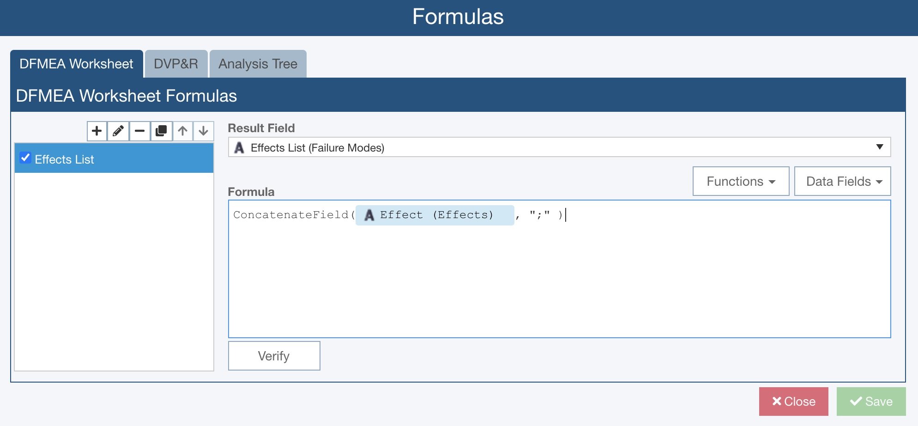Click the 'A' icon inside the Effect chip
This screenshot has width=918, height=426.
pyautogui.click(x=369, y=215)
